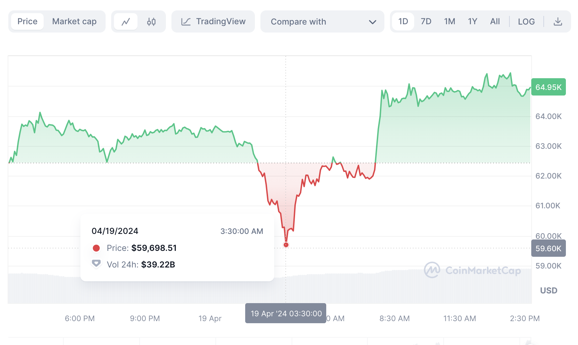578x345 pixels.
Task: Click the CoinMarketCap watermark logo
Action: [x=432, y=271]
